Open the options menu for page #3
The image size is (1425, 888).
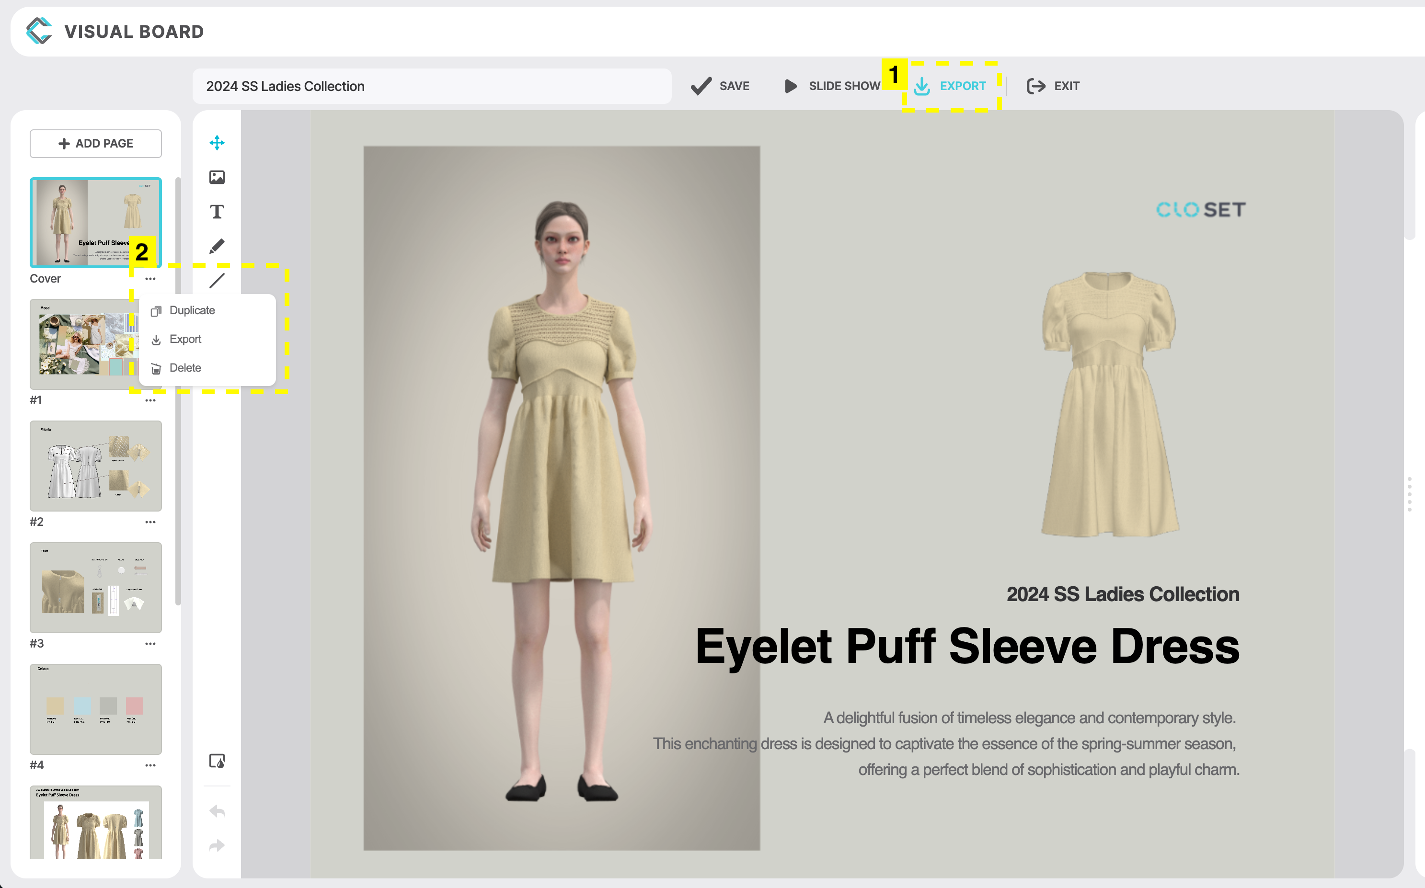coord(151,643)
